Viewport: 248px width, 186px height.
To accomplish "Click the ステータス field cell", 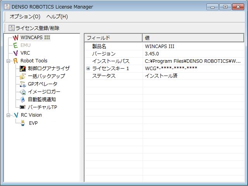I will (114, 76).
